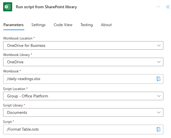
Task: Go to the Testing tab
Action: pyautogui.click(x=87, y=25)
